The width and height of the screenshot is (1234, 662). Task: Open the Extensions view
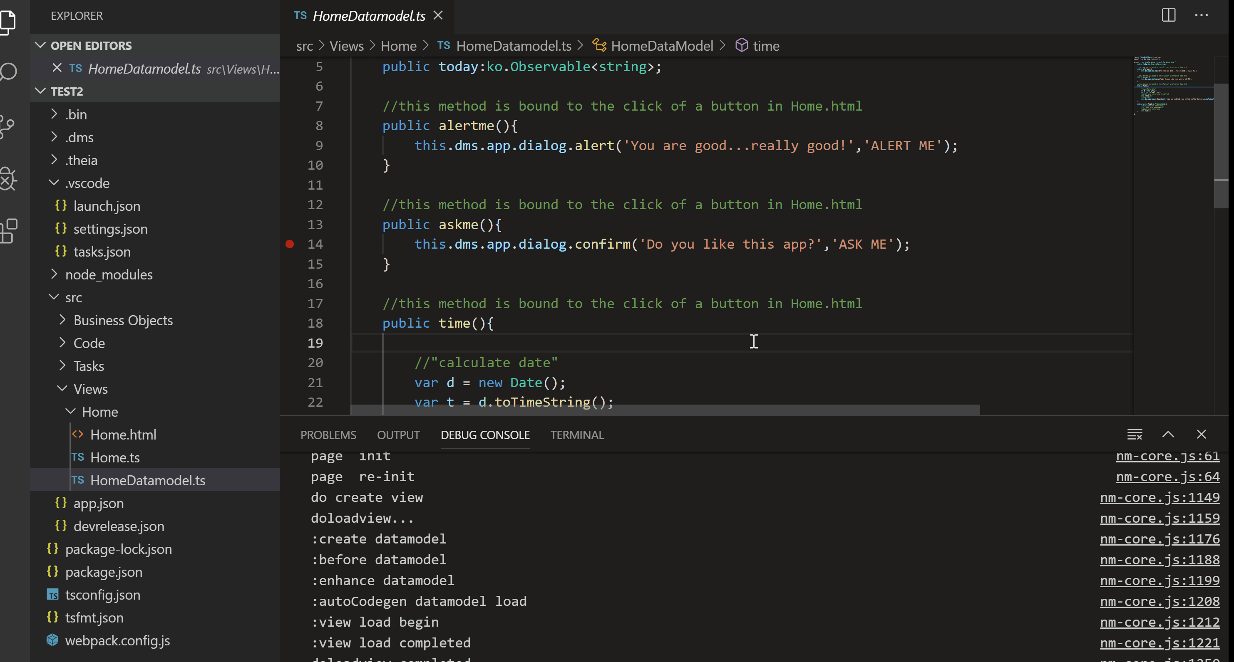tap(9, 232)
